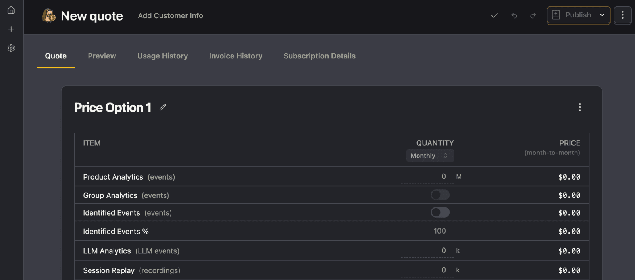This screenshot has width=635, height=280.
Task: Click the Identified Events % row label
Action: 116,231
